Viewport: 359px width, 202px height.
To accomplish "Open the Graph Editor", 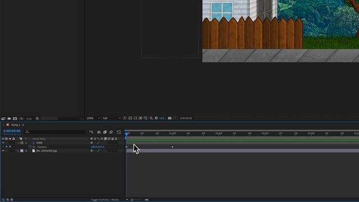I will [119, 132].
